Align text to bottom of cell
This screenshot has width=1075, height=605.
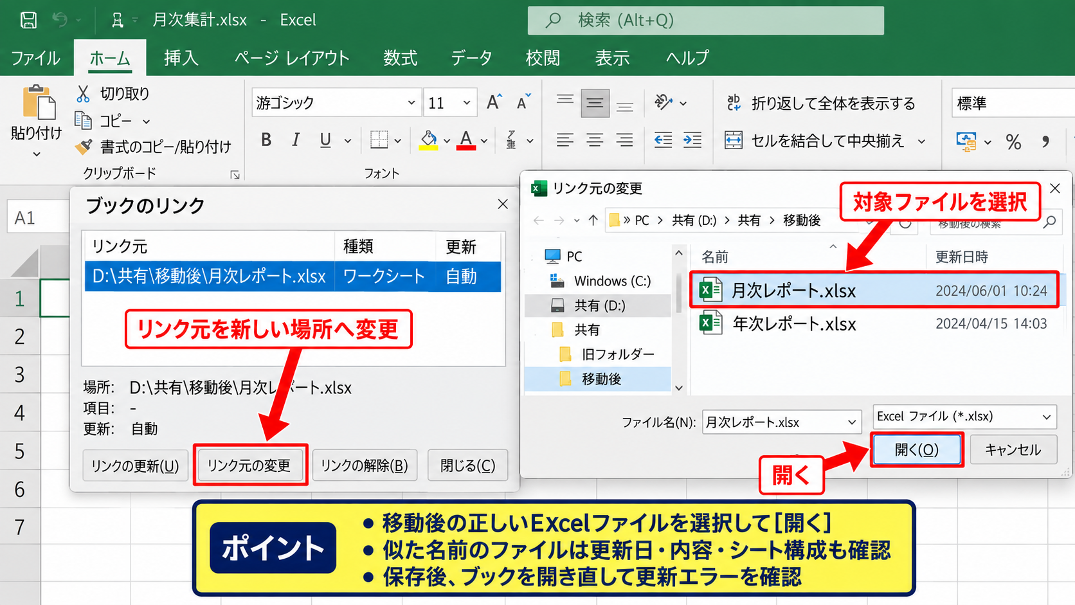click(624, 104)
